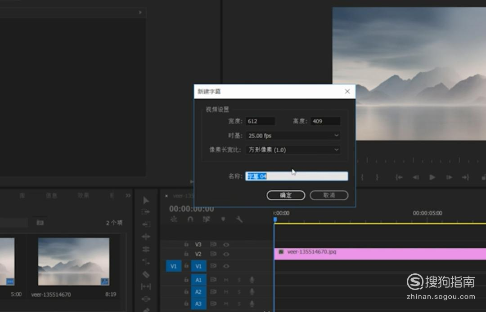This screenshot has height=312, width=486.
Task: Switch to the 信息 tab
Action: pyautogui.click(x=51, y=195)
